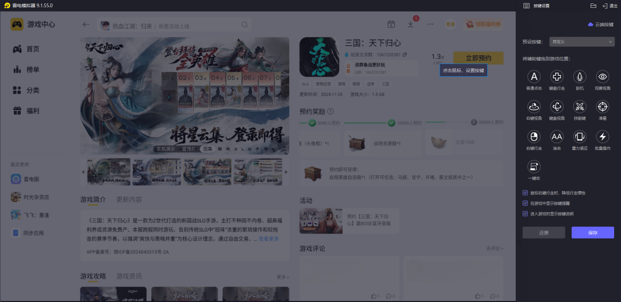Select the 右键行走 mouse walk icon

click(x=534, y=136)
